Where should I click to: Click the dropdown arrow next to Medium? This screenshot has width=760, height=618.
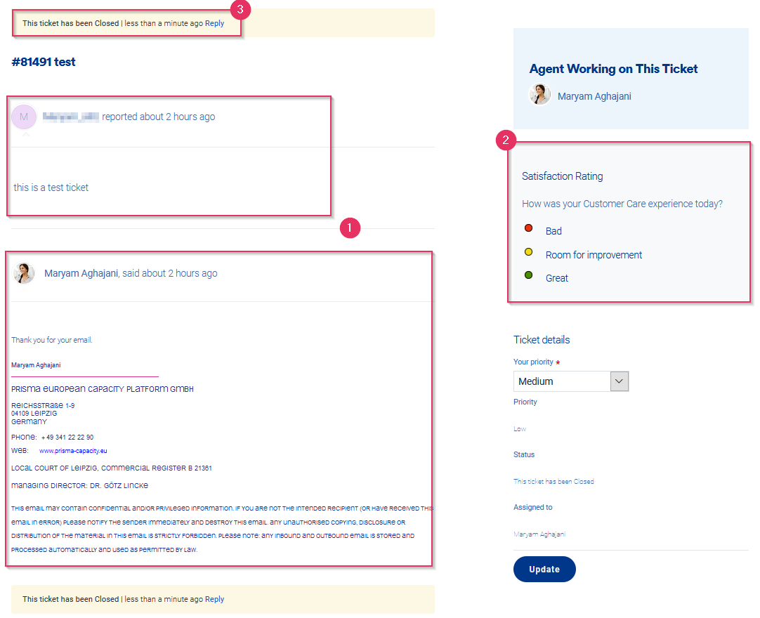(619, 381)
